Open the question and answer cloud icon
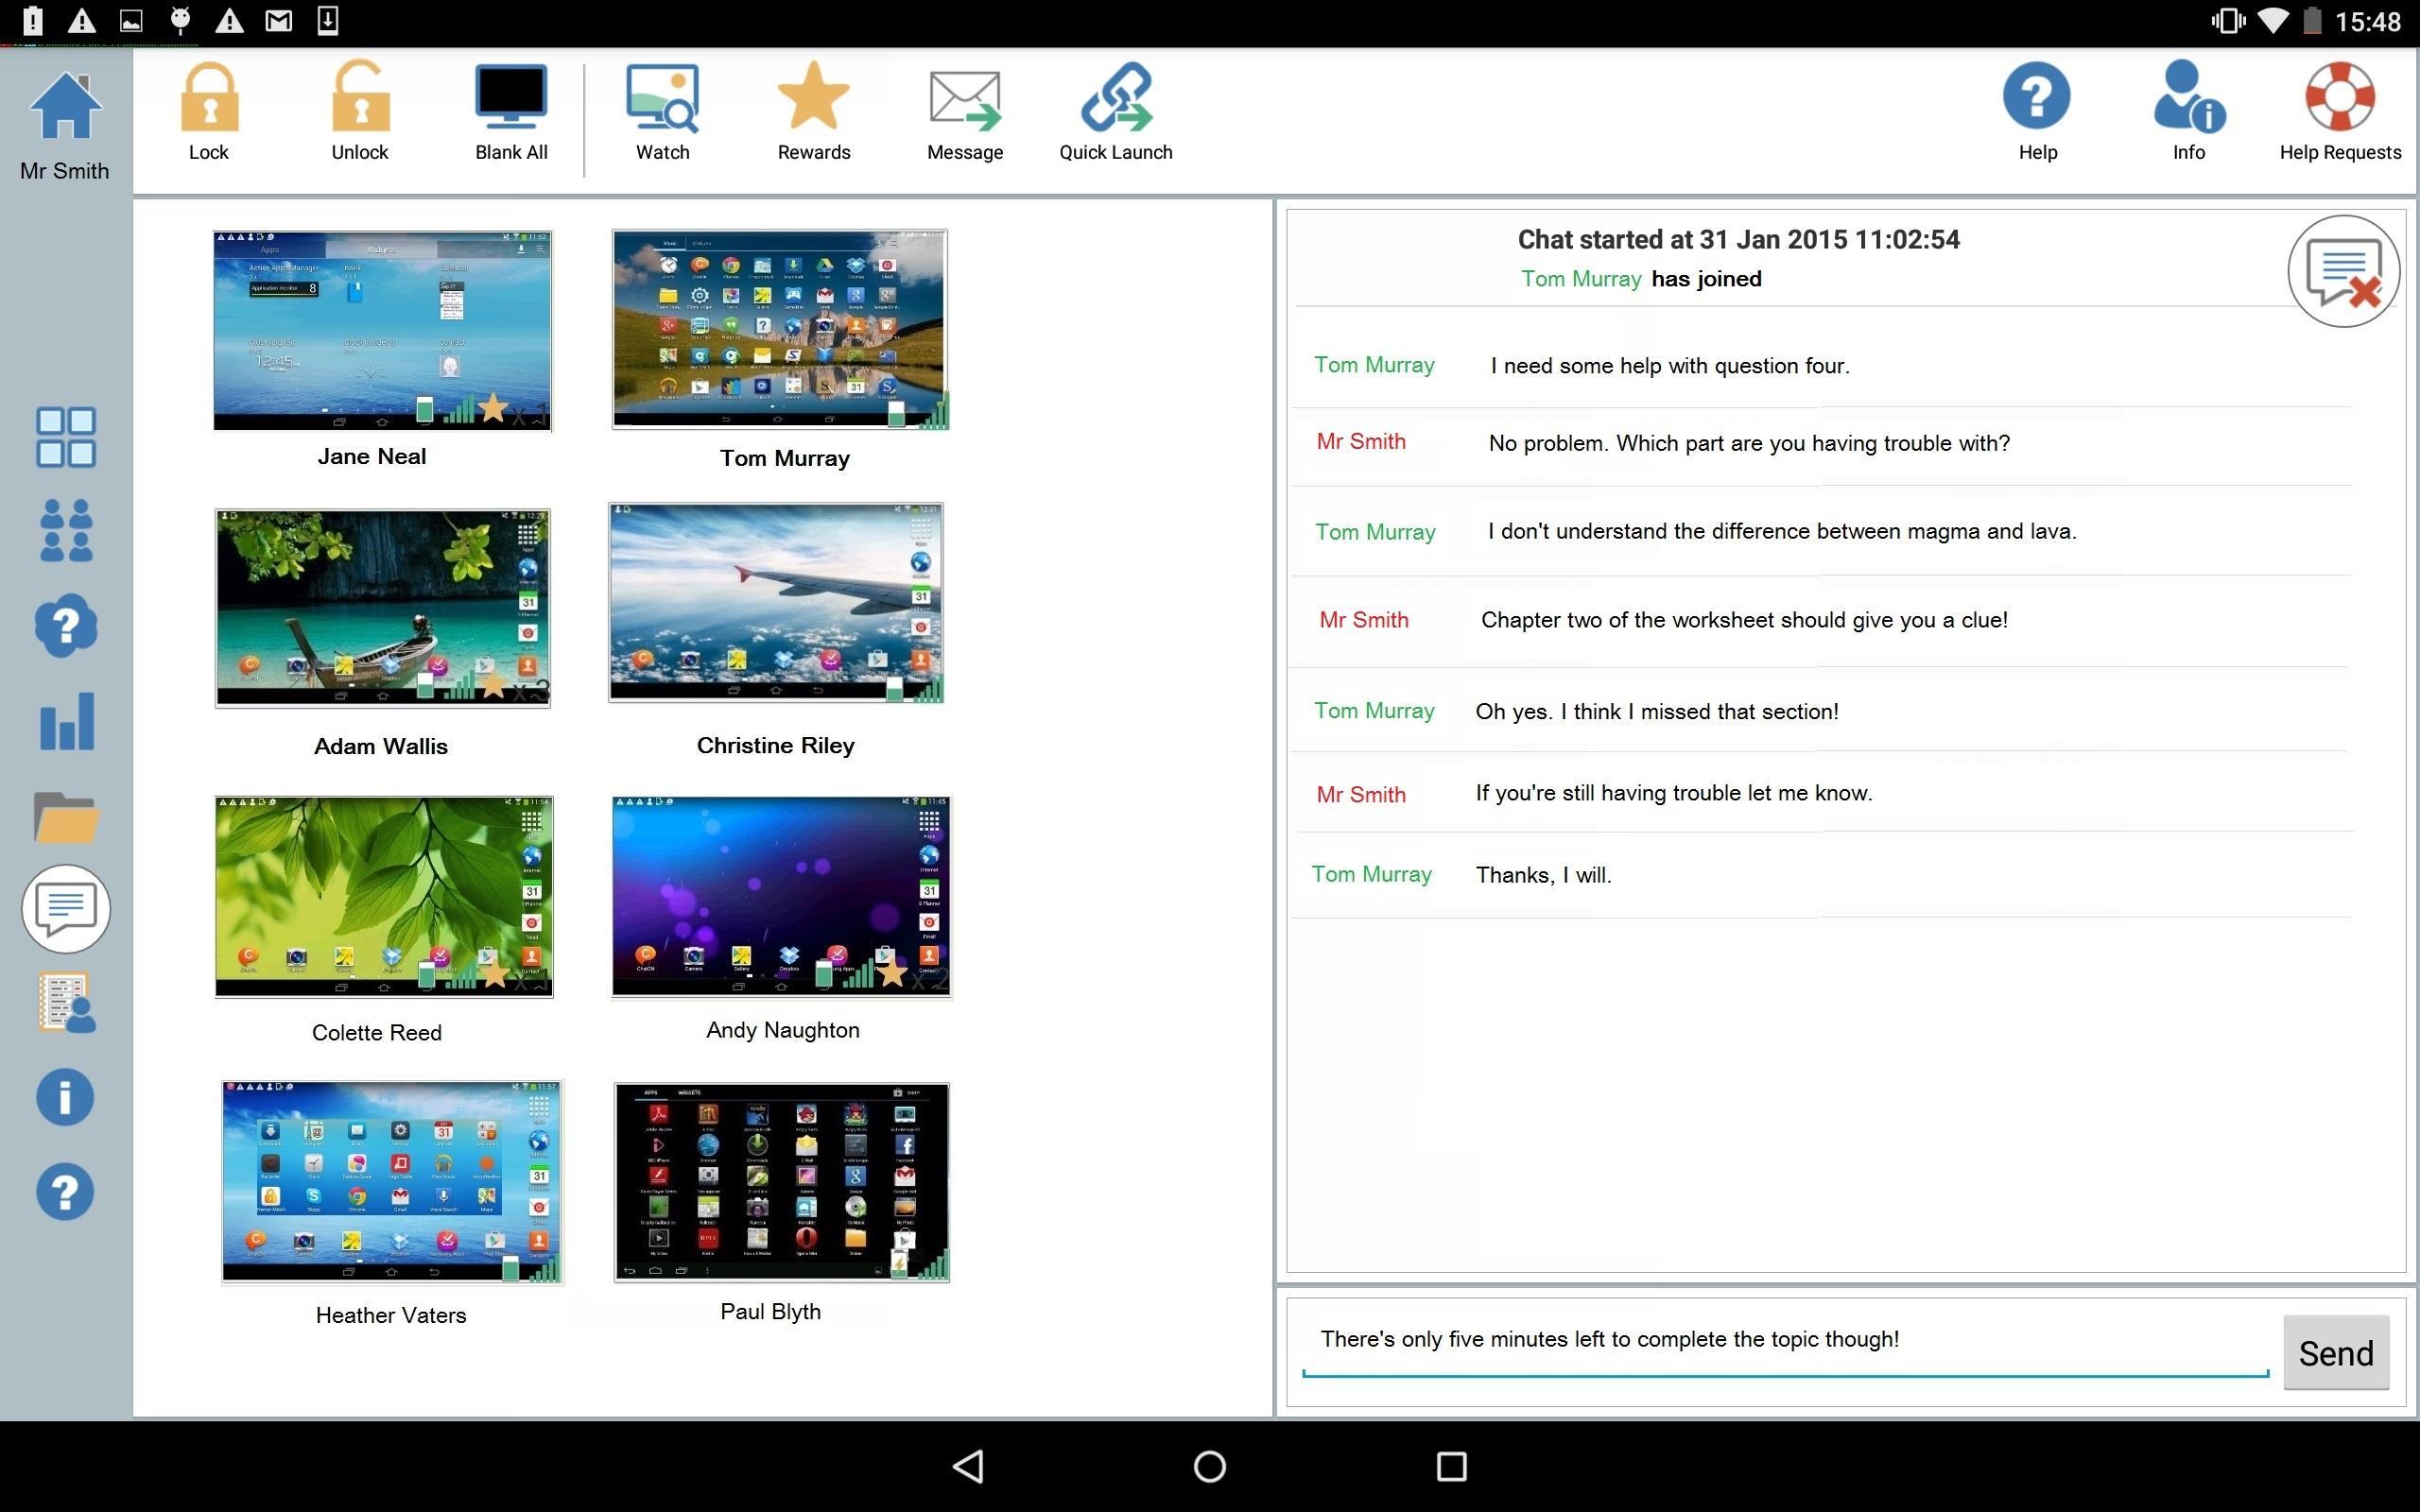2420x1512 pixels. [66, 625]
